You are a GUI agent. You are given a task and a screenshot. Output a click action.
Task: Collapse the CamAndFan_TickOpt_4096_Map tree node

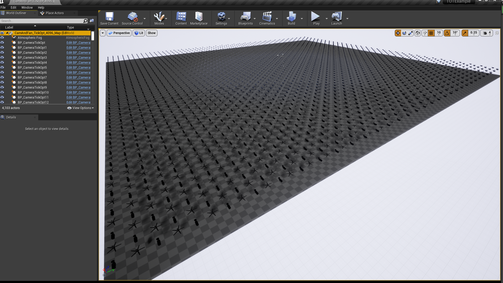coord(7,33)
